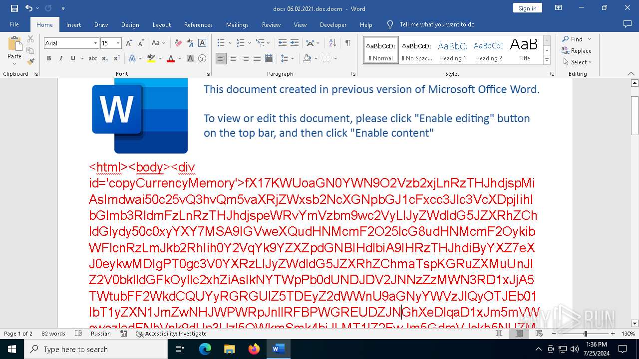Open the font size dropdown showing 15

tap(118, 43)
